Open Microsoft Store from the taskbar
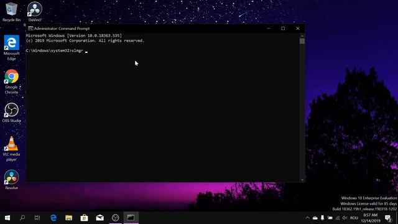The width and height of the screenshot is (398, 224). tap(85, 218)
